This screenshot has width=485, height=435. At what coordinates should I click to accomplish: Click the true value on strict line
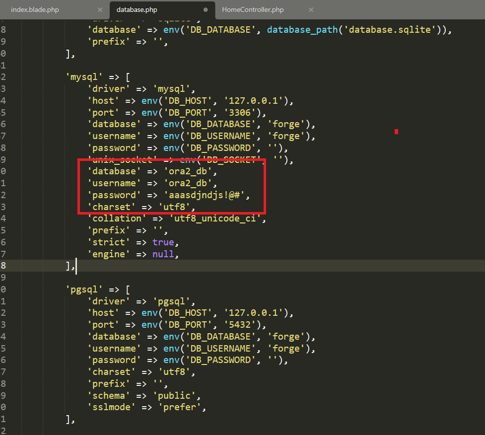(x=163, y=242)
